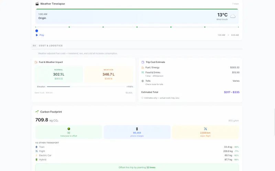Image resolution: width=275 pixels, height=171 pixels.
Task: Click the 'Wind 8 km/h' text
Action: point(222,20)
